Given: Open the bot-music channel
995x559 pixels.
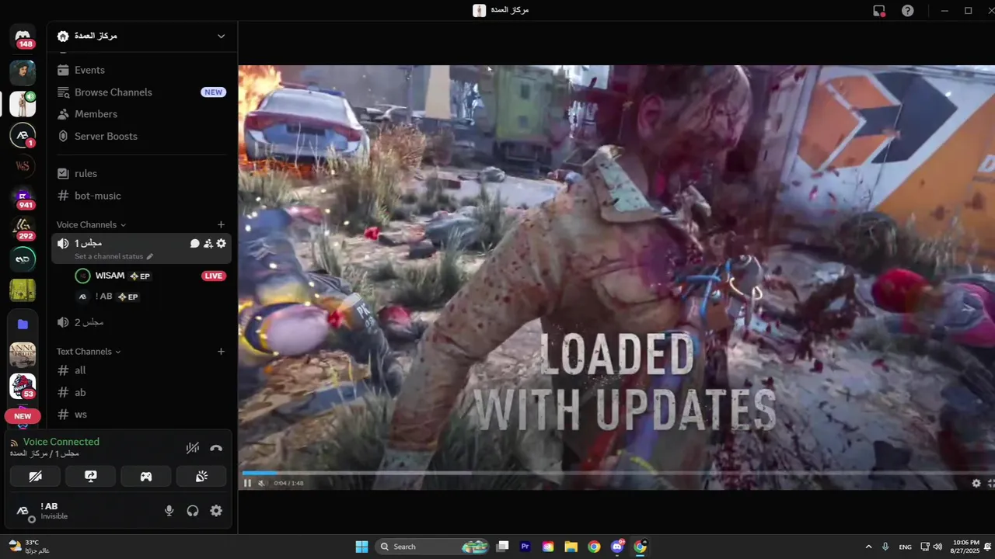Looking at the screenshot, I should 141,196.
